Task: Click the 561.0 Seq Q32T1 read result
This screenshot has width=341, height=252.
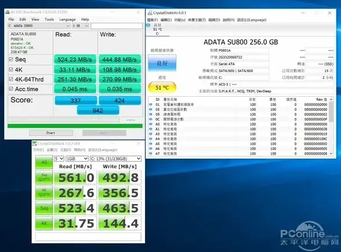Action: (75, 177)
